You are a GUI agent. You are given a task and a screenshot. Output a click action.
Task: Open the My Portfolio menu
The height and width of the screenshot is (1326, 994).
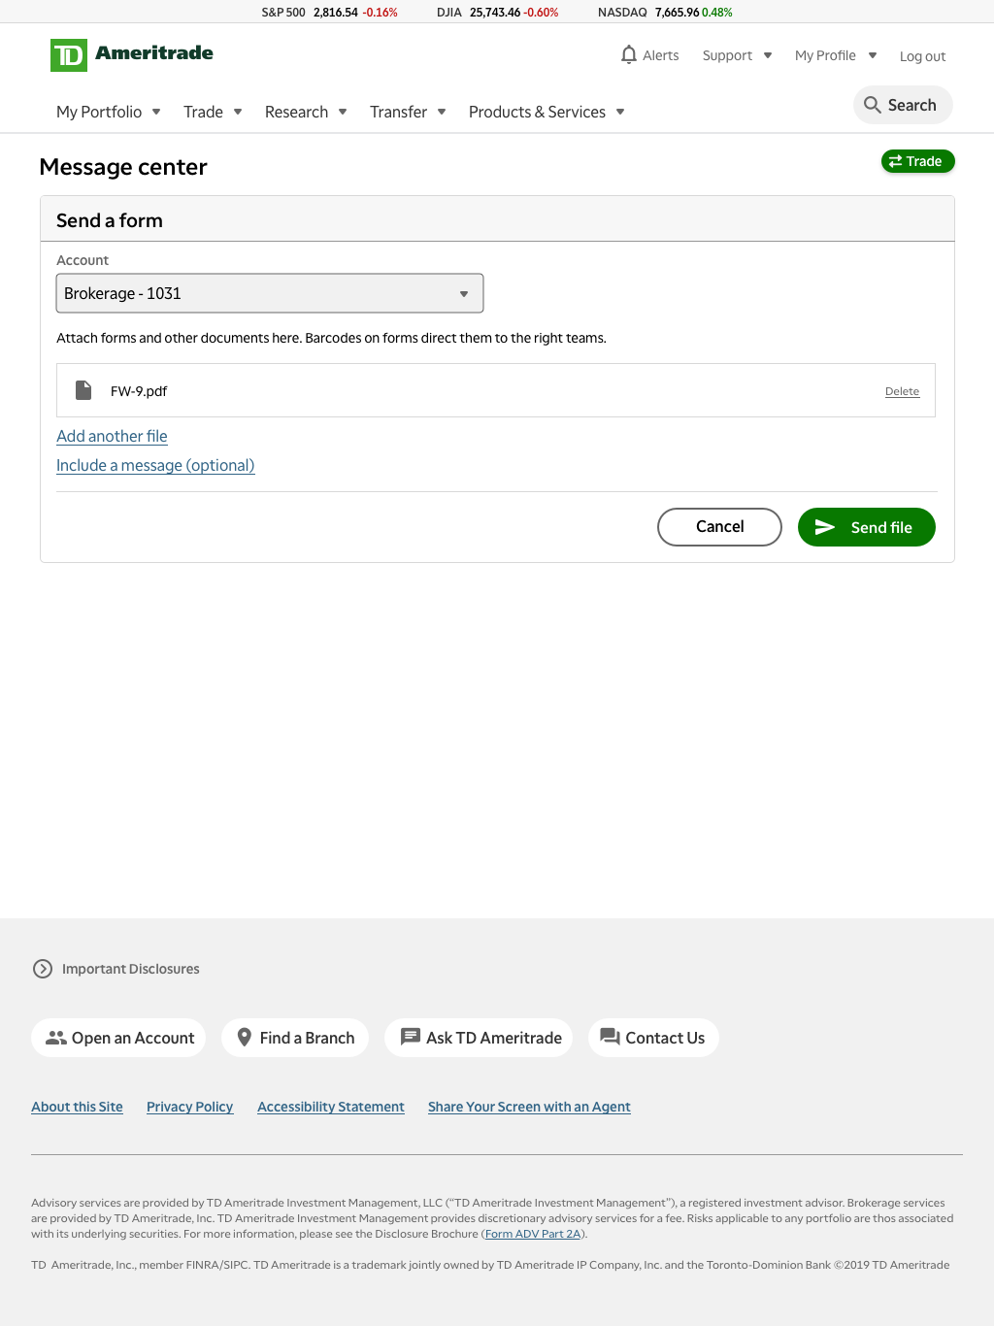coord(109,112)
